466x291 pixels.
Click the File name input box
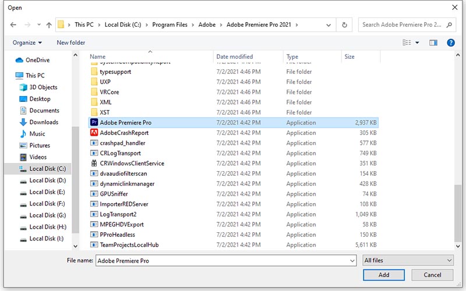(226, 261)
